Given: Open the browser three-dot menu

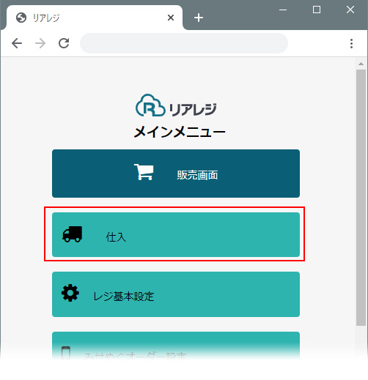Looking at the screenshot, I should coord(351,43).
